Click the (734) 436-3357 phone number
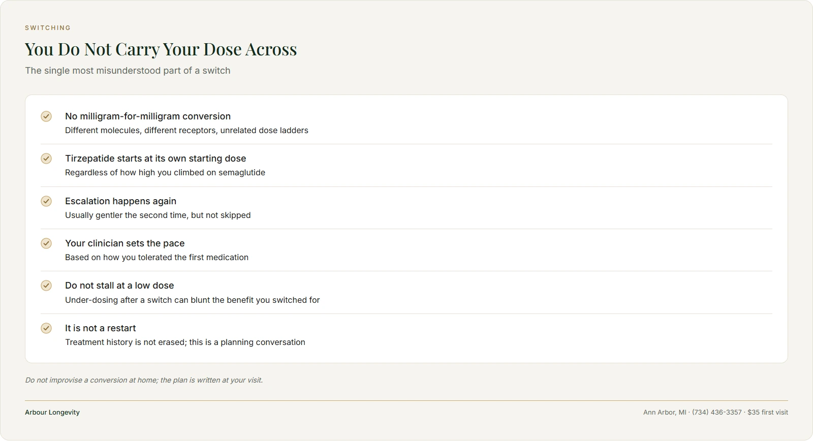 click(x=717, y=413)
